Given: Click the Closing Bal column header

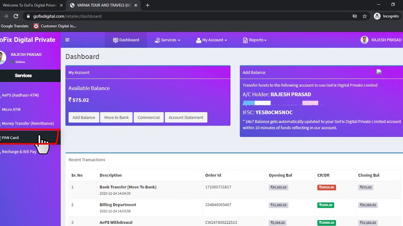Looking at the screenshot, I should coord(369,175).
